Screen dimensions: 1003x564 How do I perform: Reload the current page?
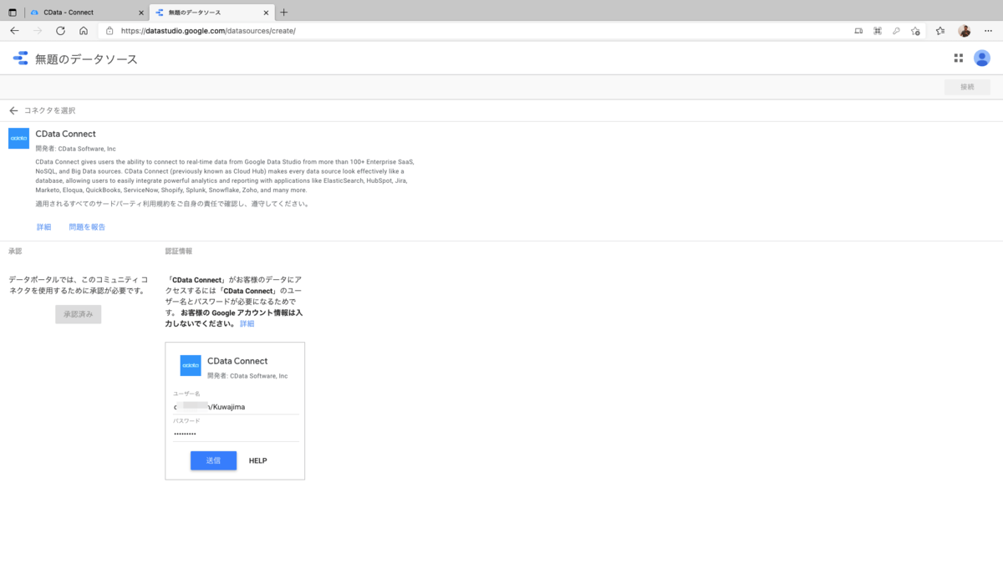click(60, 31)
